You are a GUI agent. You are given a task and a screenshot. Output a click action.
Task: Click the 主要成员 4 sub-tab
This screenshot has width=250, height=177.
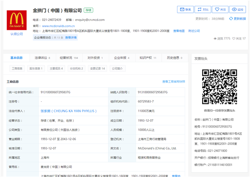[56, 69]
